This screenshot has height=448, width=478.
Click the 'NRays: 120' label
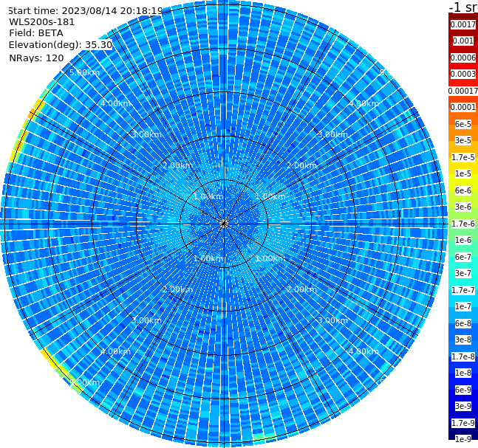36,58
